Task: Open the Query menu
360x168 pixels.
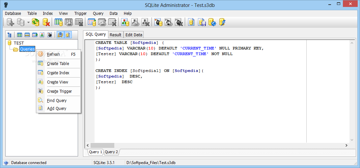Action: click(98, 13)
